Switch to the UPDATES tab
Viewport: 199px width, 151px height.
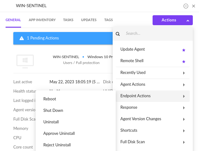pos(89,20)
